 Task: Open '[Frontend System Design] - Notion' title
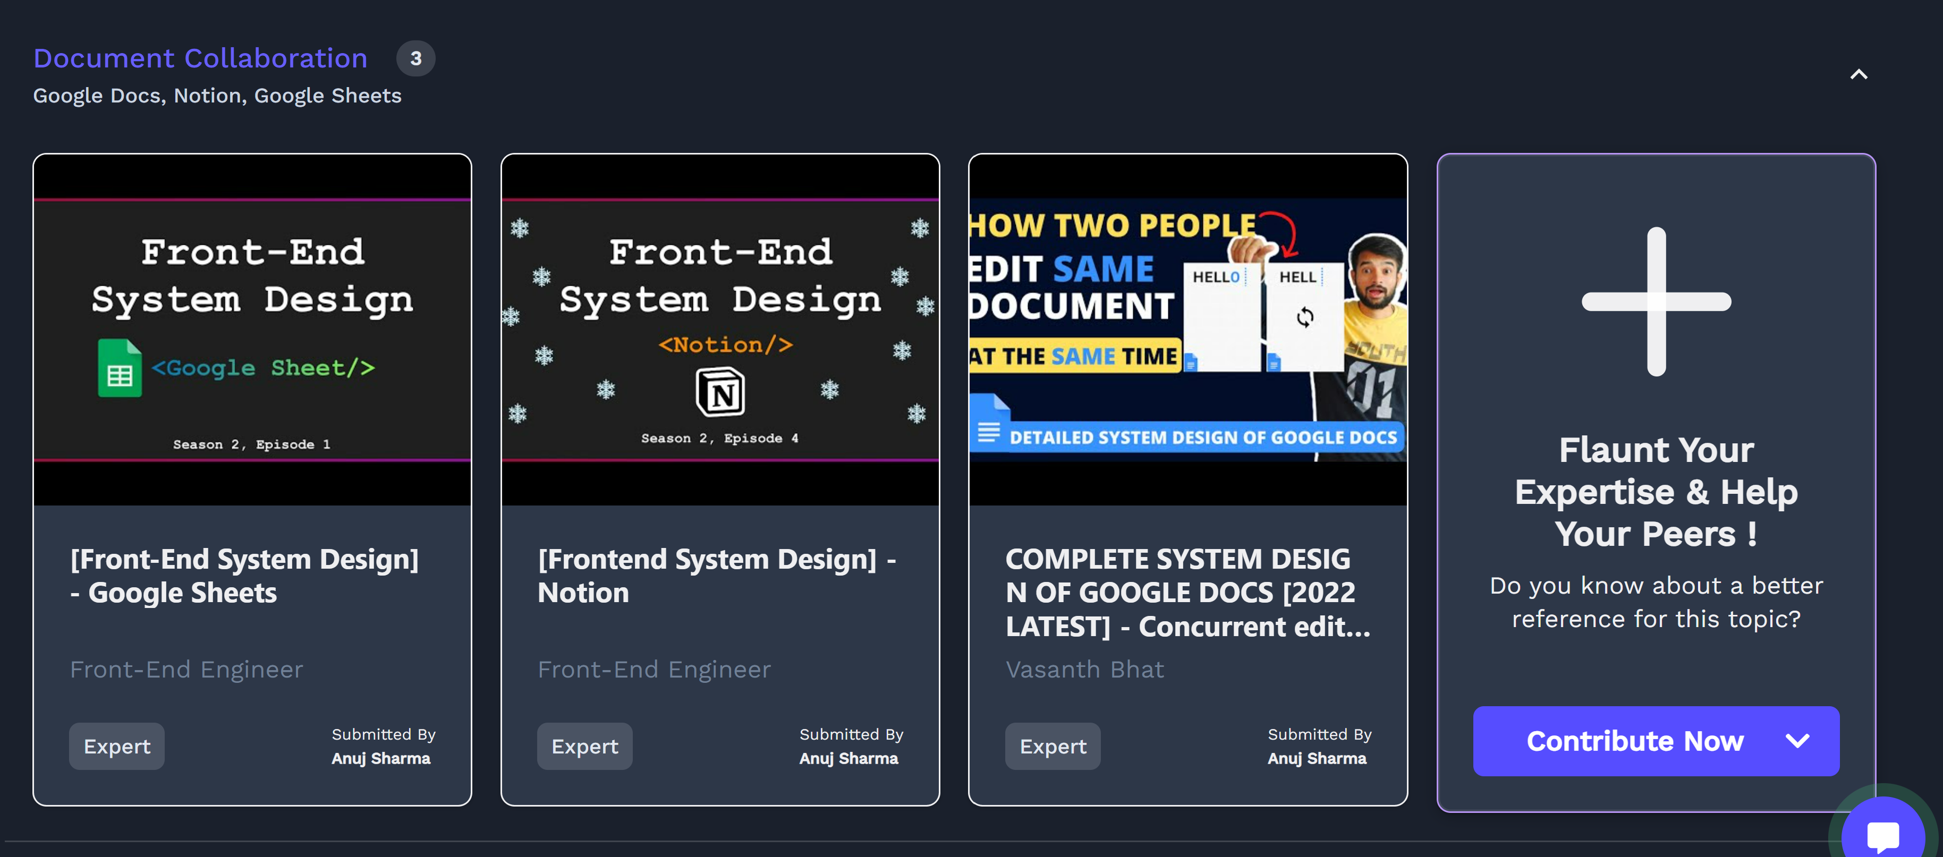coord(717,576)
